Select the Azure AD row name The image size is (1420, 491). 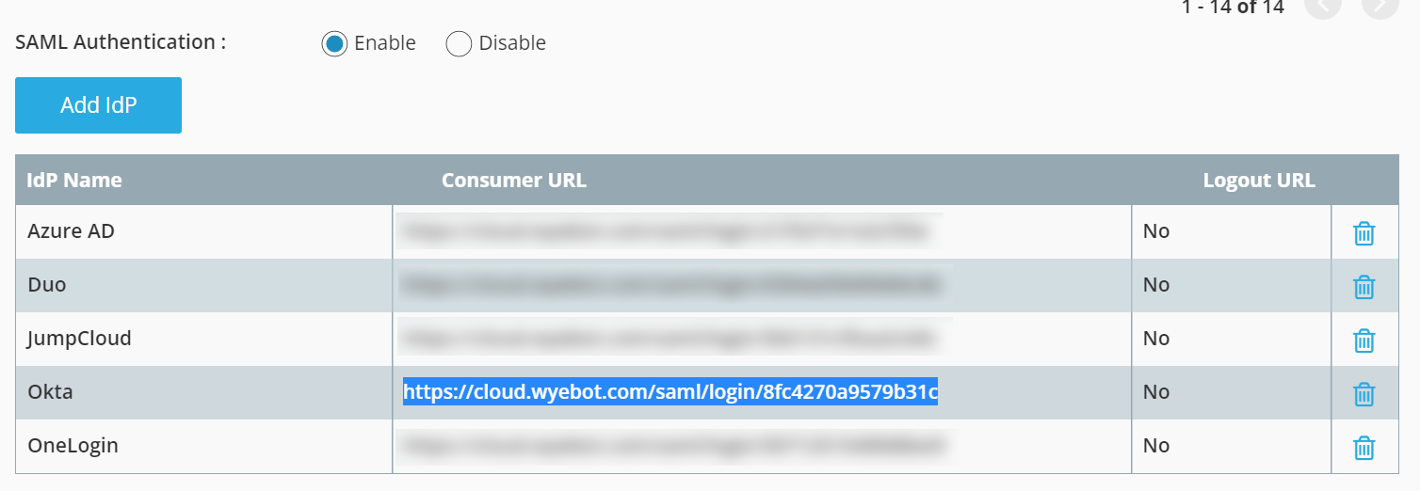click(71, 230)
